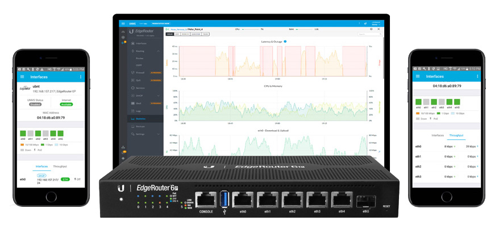Tap the eth1 port square on left phone
Viewport: 499px width, 233px height.
[31, 134]
